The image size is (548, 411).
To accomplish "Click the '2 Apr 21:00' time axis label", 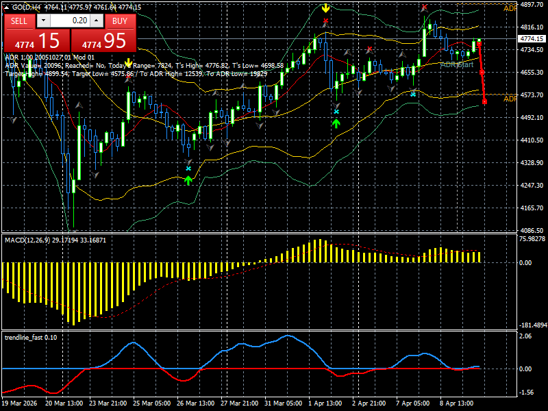I will 369,403.
